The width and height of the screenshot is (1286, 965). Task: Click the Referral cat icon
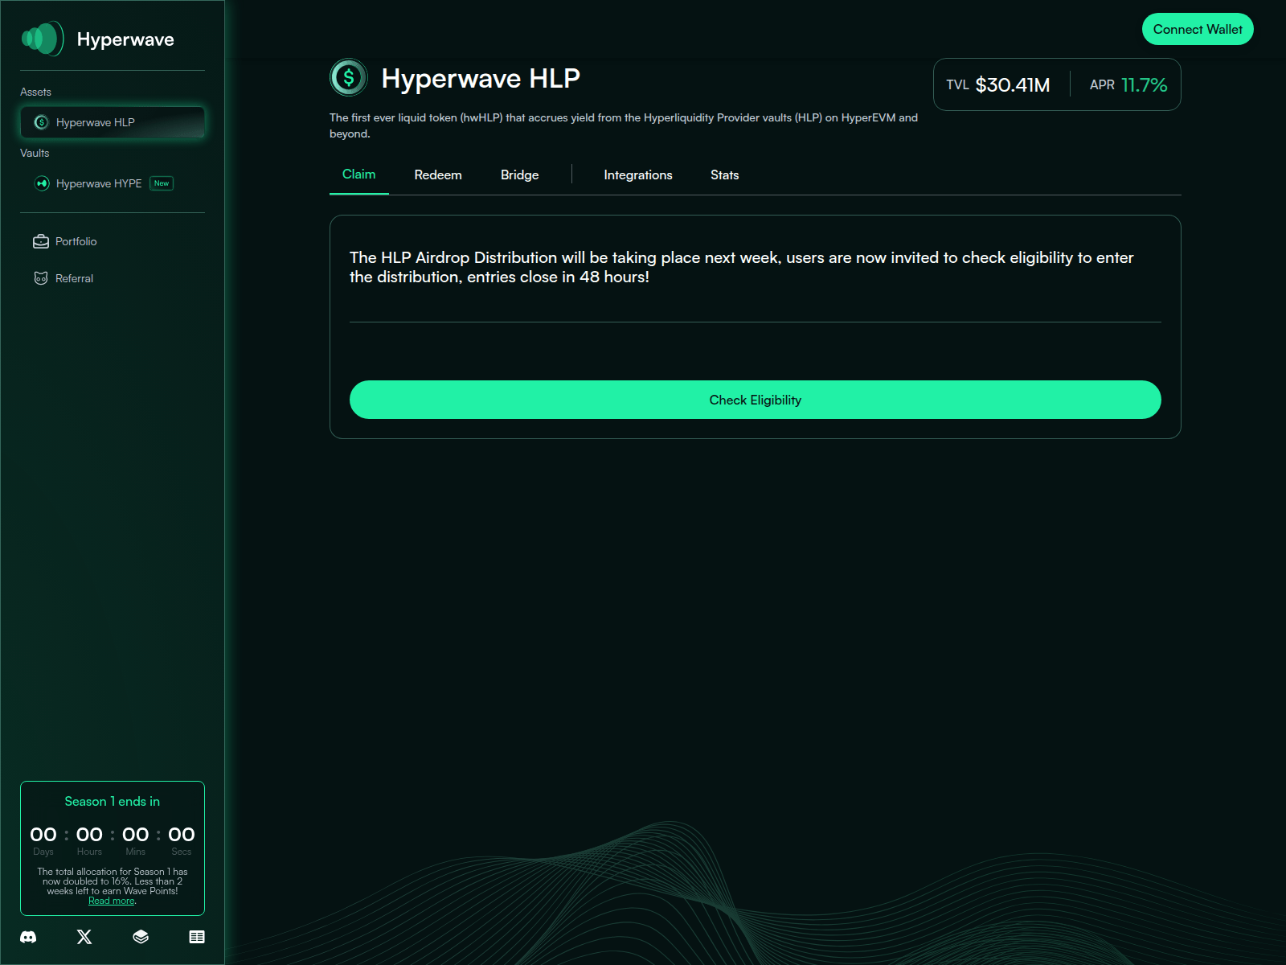41,278
